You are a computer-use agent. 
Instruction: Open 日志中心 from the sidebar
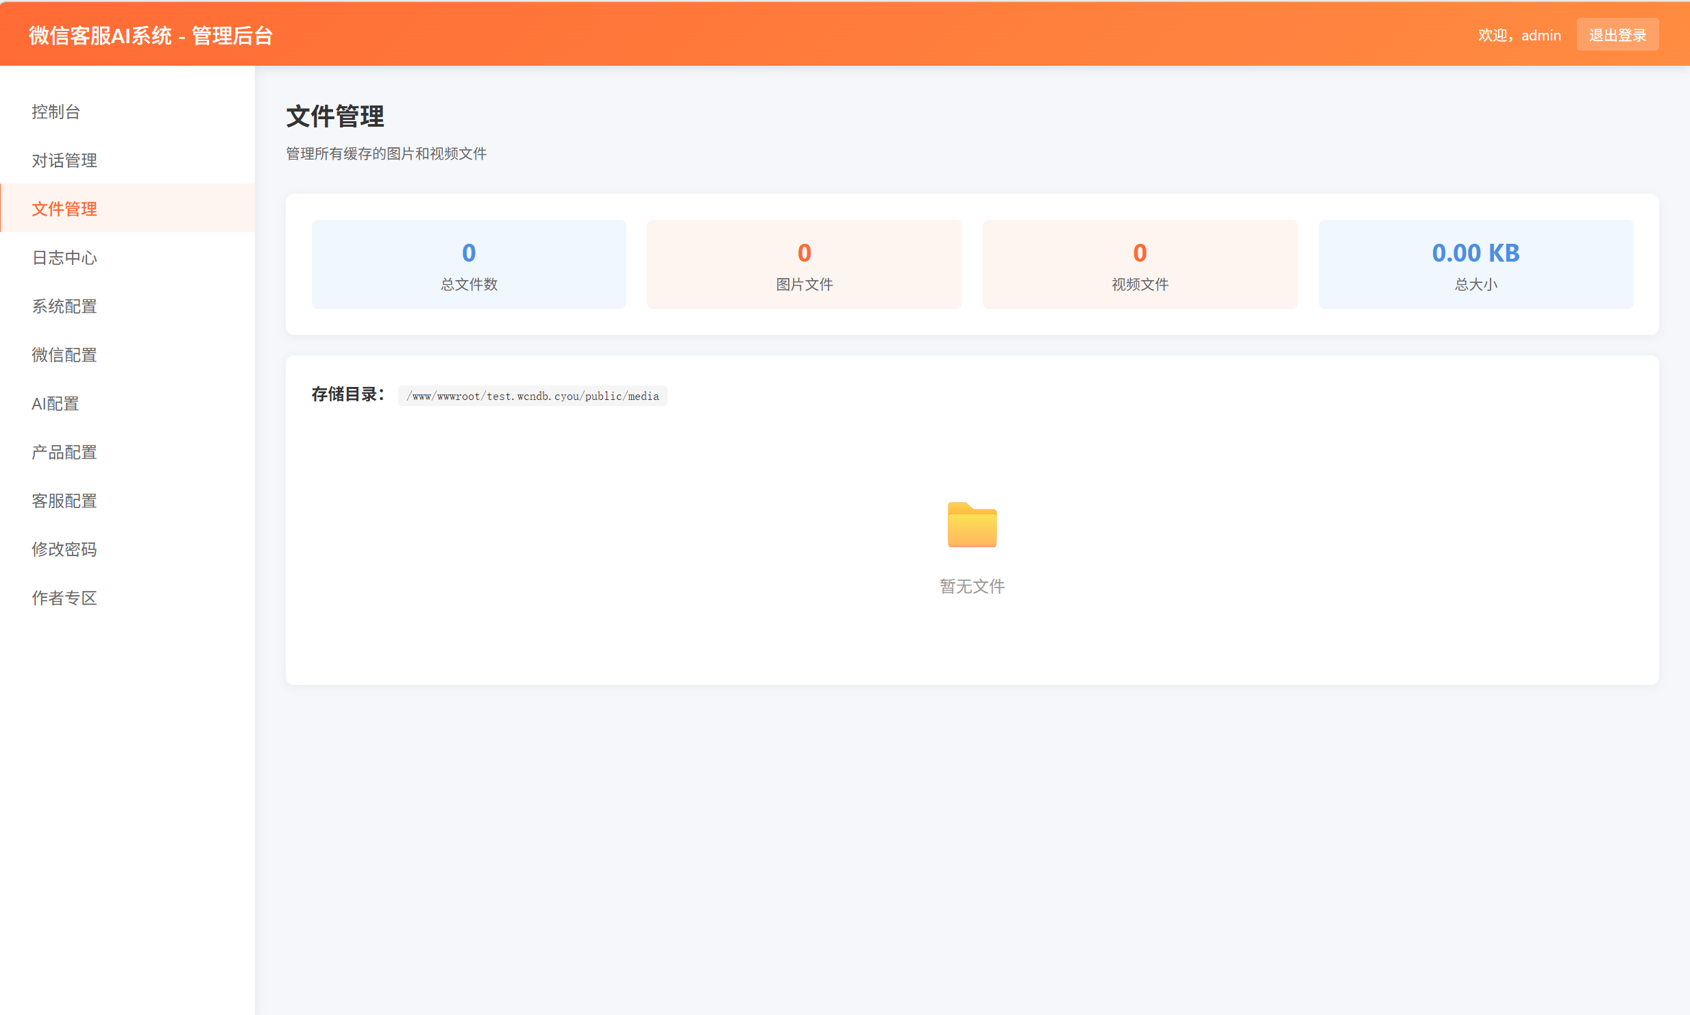64,257
